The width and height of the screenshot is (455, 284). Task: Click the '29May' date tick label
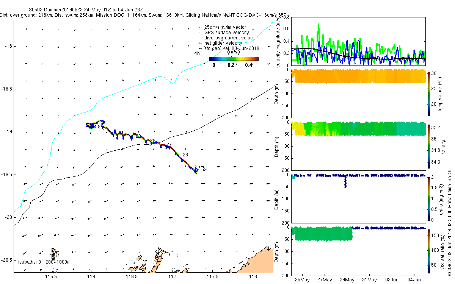click(347, 280)
